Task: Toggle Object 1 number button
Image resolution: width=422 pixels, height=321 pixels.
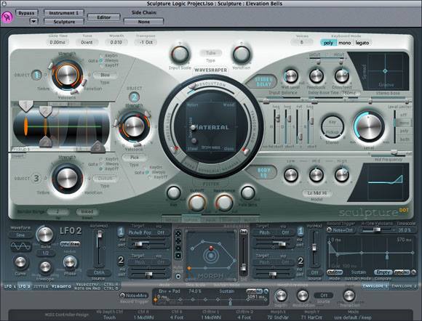Action: [x=36, y=75]
